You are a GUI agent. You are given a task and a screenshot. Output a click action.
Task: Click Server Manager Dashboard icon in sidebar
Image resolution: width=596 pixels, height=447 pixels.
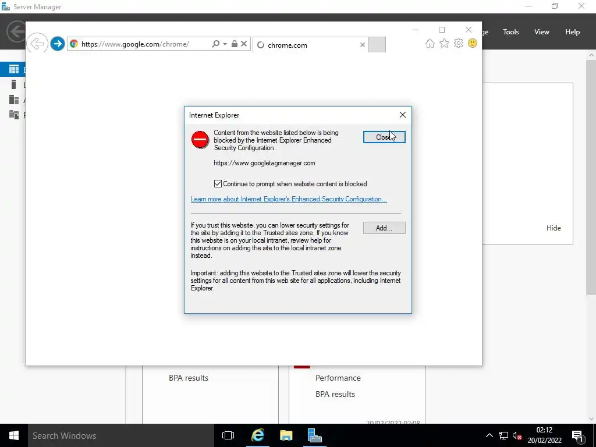[14, 69]
